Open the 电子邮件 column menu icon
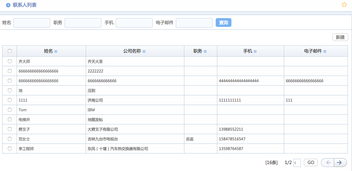Viewport: 352px width, 171px height. point(325,51)
